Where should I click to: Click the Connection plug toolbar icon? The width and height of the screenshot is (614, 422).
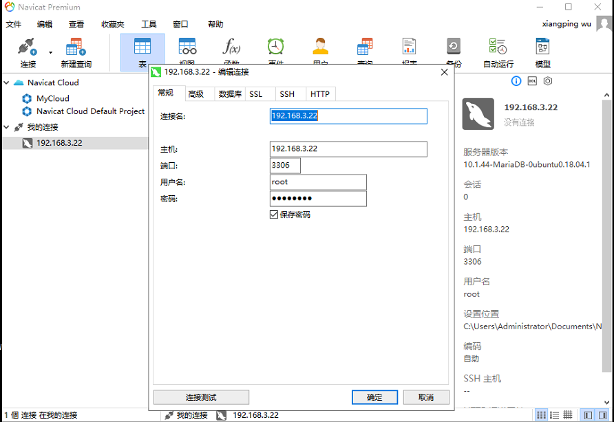tap(28, 47)
